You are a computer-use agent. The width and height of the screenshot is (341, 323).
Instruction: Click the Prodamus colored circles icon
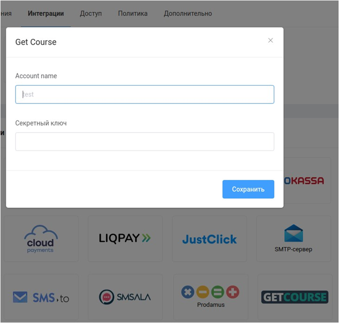click(210, 292)
